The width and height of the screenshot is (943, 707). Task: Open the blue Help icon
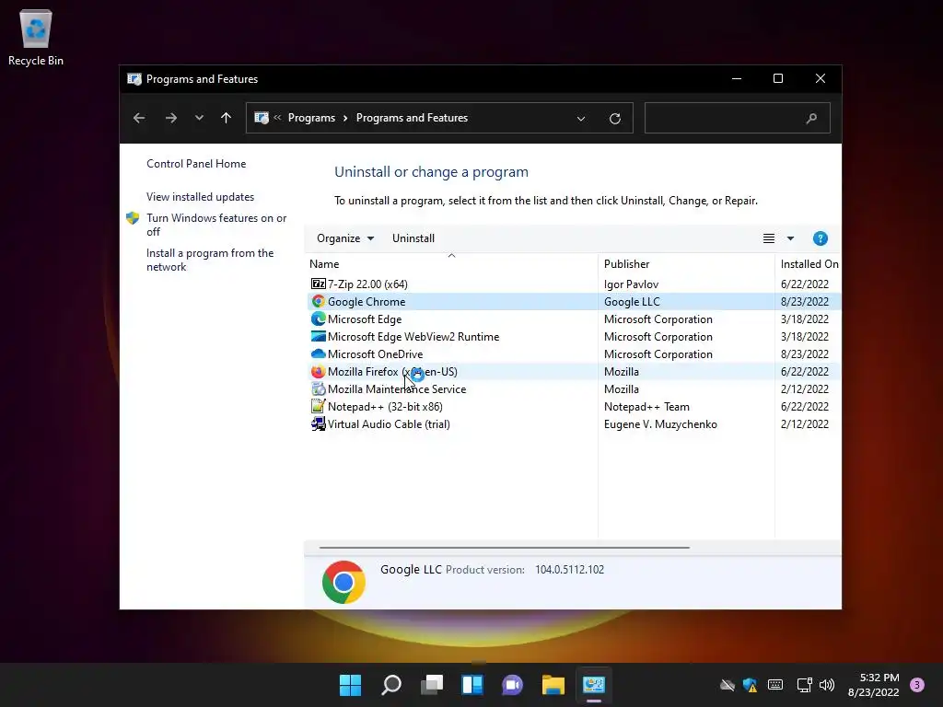[820, 238]
